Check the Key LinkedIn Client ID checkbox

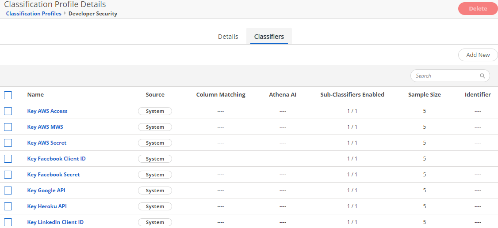[8, 222]
